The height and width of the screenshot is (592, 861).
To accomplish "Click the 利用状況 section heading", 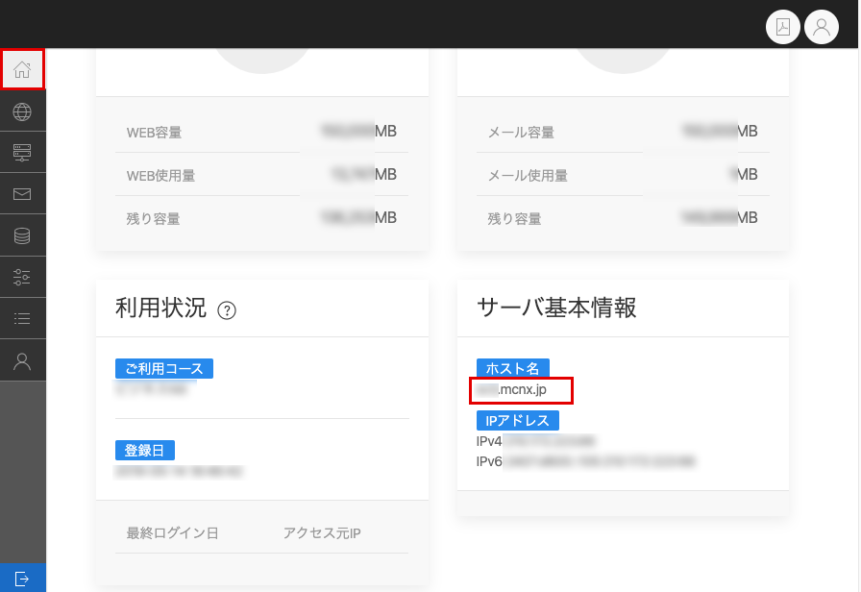I will coord(160,308).
